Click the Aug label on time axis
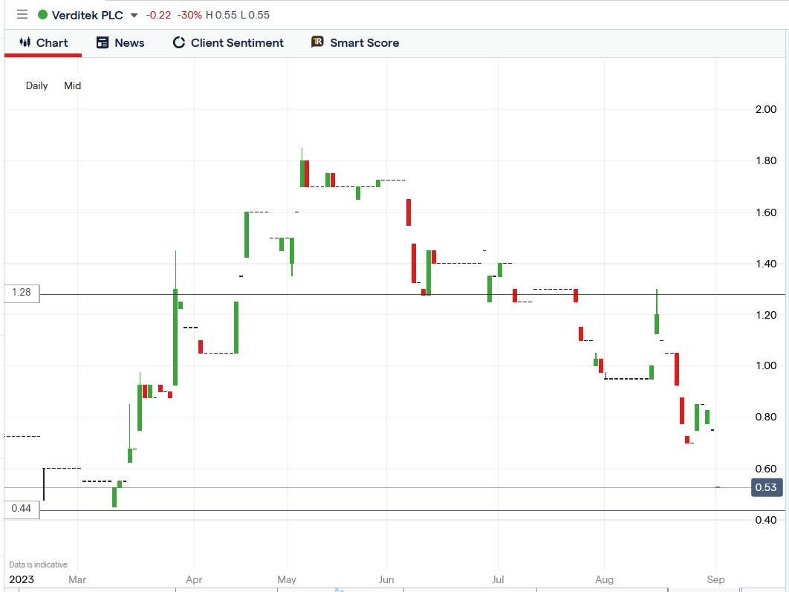 pyautogui.click(x=604, y=579)
